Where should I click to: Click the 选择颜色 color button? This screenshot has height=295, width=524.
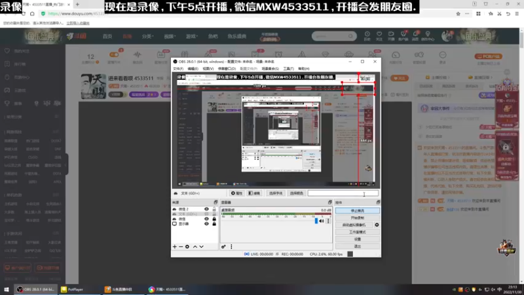click(x=297, y=193)
